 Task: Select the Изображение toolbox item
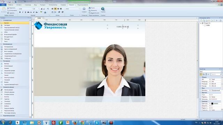pos(8,47)
